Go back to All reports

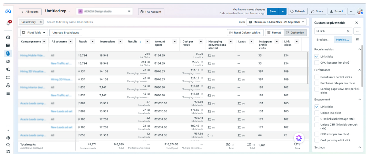click(30, 11)
